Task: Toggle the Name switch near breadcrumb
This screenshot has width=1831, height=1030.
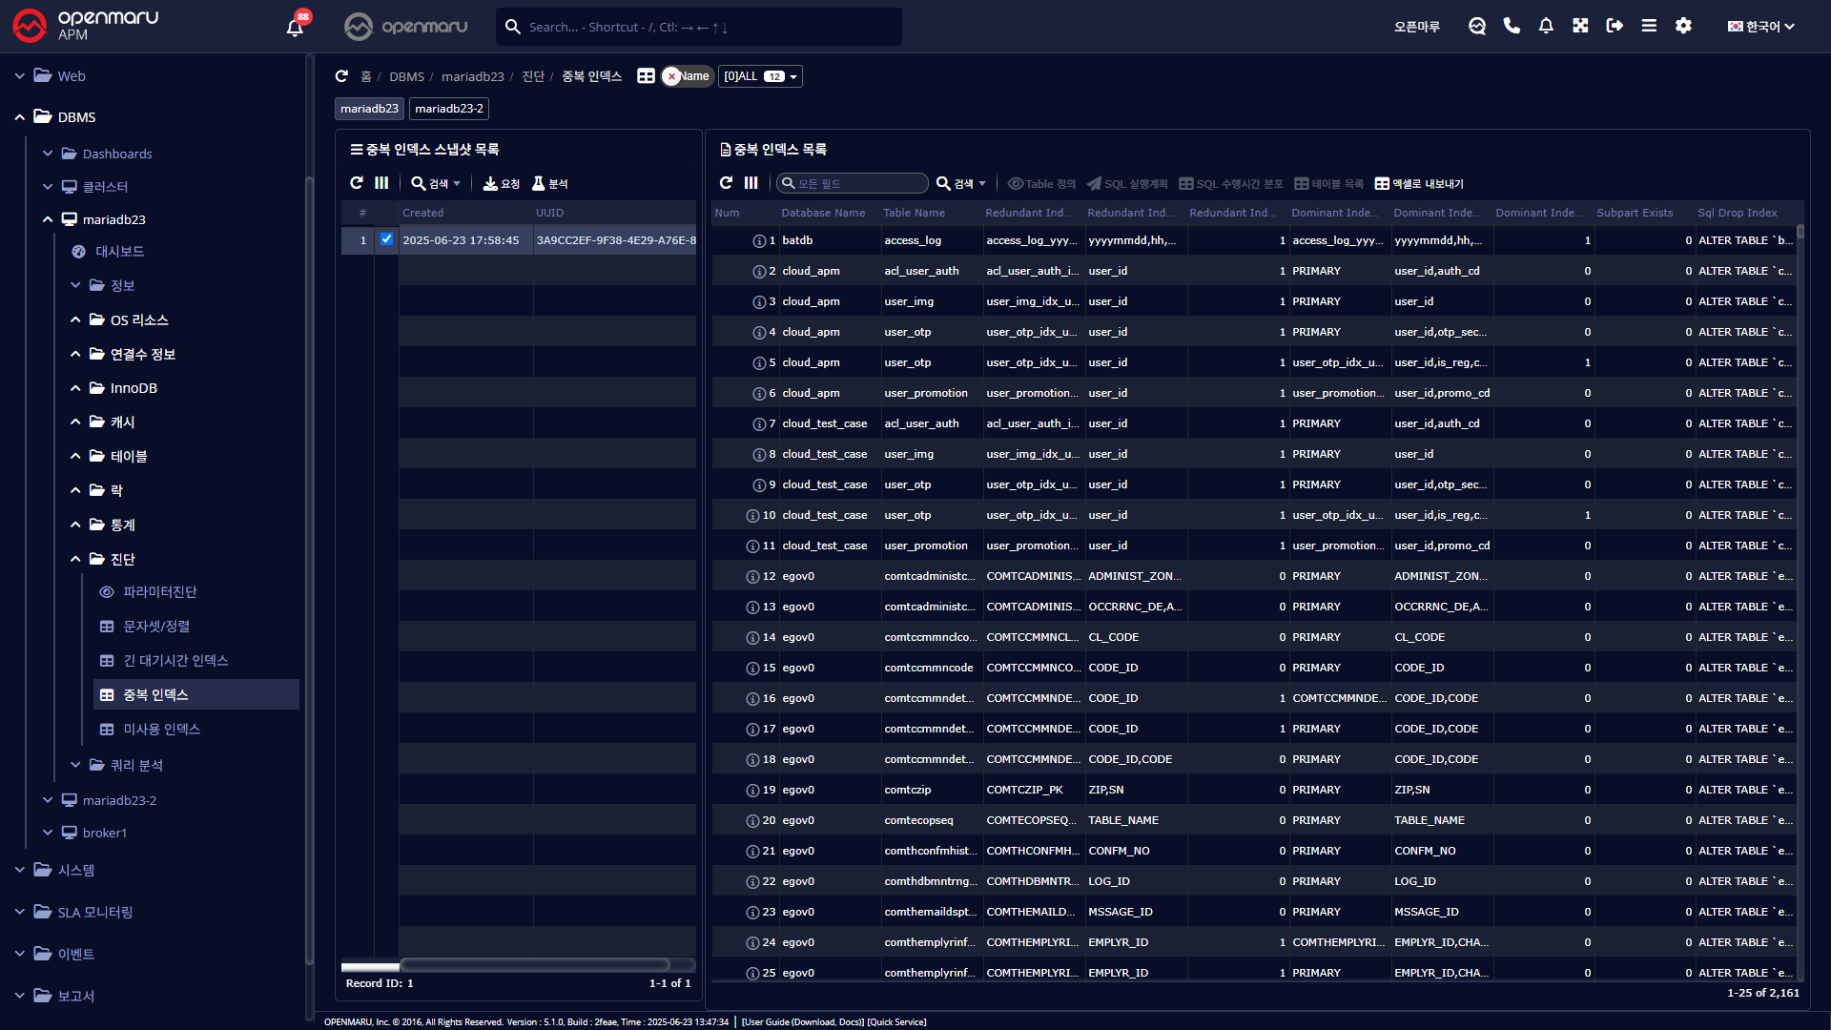Action: (x=687, y=76)
